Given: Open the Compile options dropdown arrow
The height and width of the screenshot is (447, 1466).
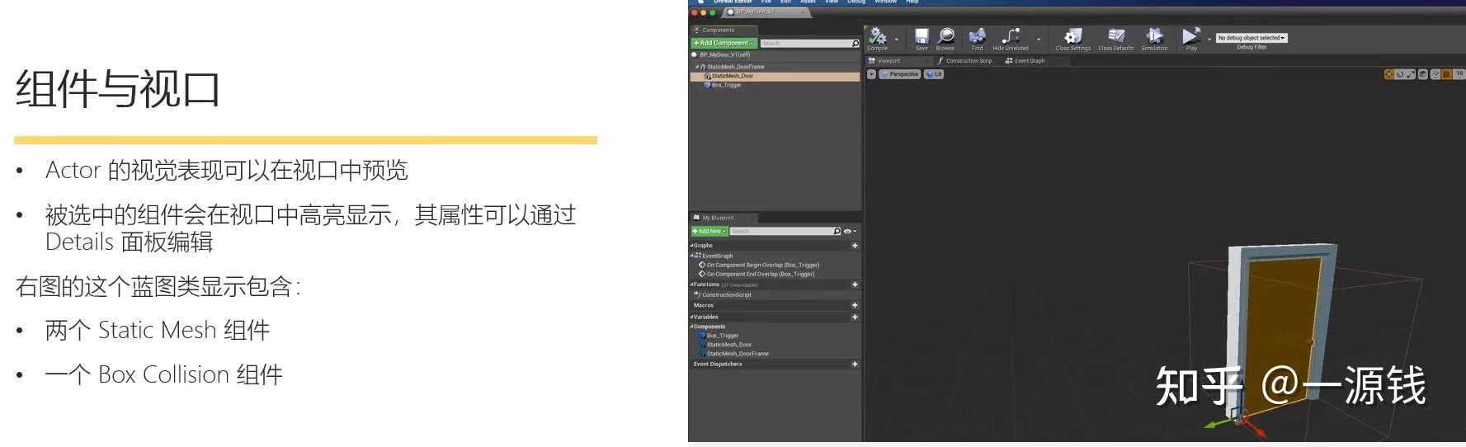Looking at the screenshot, I should [897, 39].
